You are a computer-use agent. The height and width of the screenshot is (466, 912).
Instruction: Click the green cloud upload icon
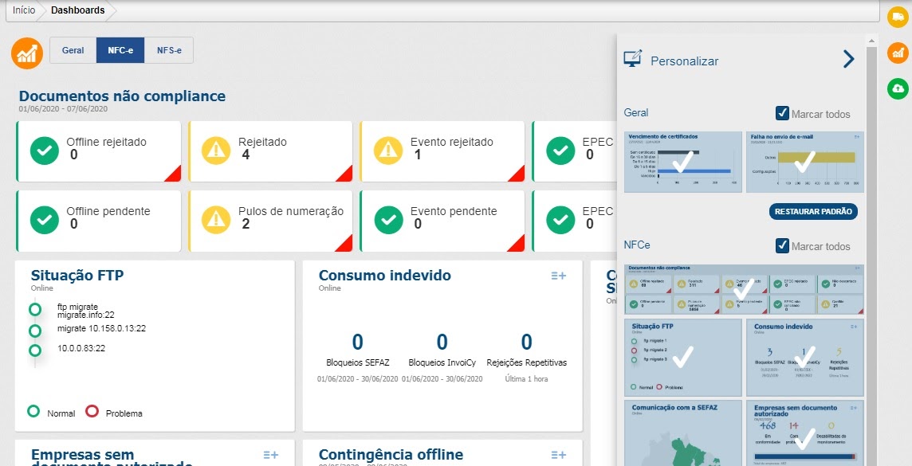pyautogui.click(x=898, y=88)
